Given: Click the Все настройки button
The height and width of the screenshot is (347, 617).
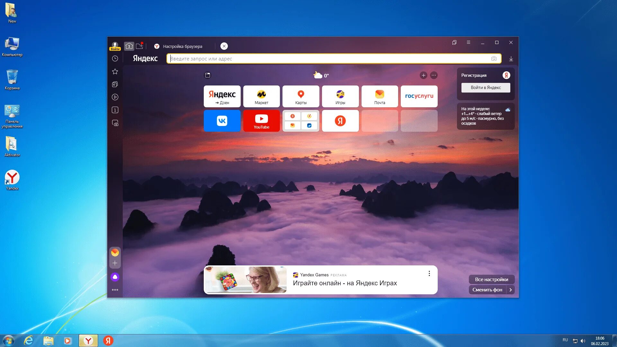Looking at the screenshot, I should [491, 280].
